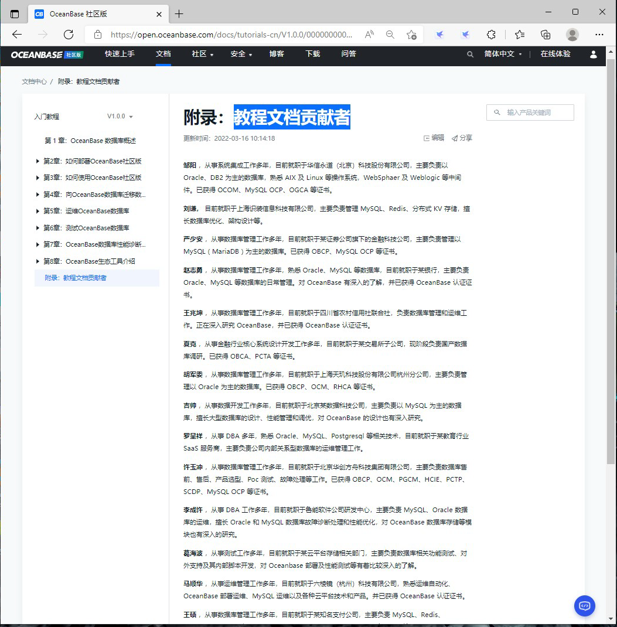This screenshot has width=617, height=627.
Task: Click 入门教程 title in sidebar
Action: point(47,117)
